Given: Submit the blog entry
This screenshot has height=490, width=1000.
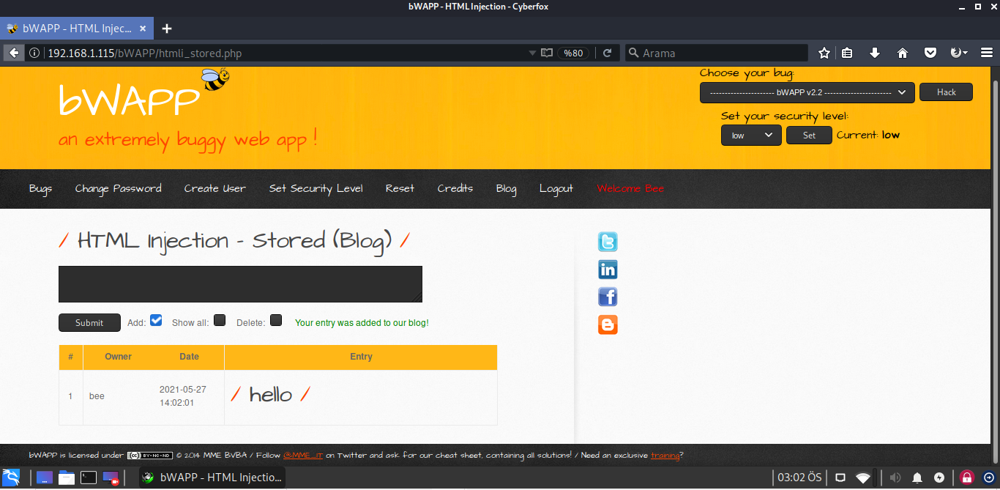Looking at the screenshot, I should click(89, 323).
